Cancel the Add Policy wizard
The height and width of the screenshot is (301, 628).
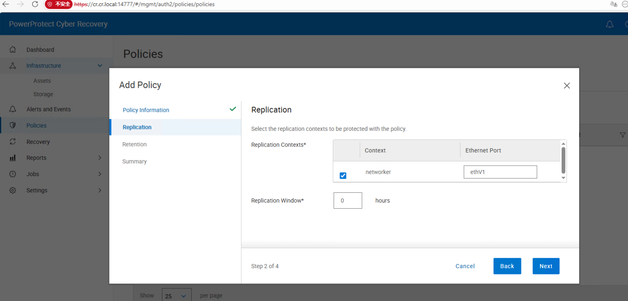tap(465, 266)
